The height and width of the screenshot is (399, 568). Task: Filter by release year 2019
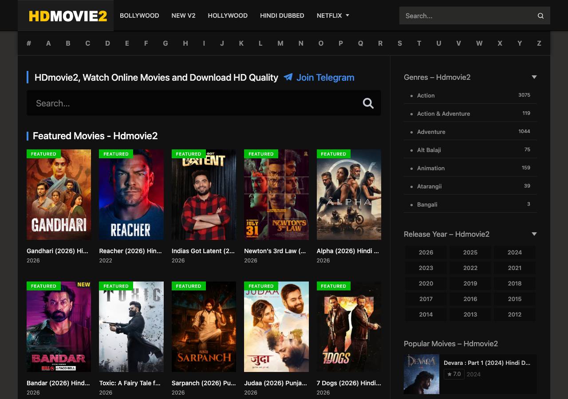click(470, 283)
